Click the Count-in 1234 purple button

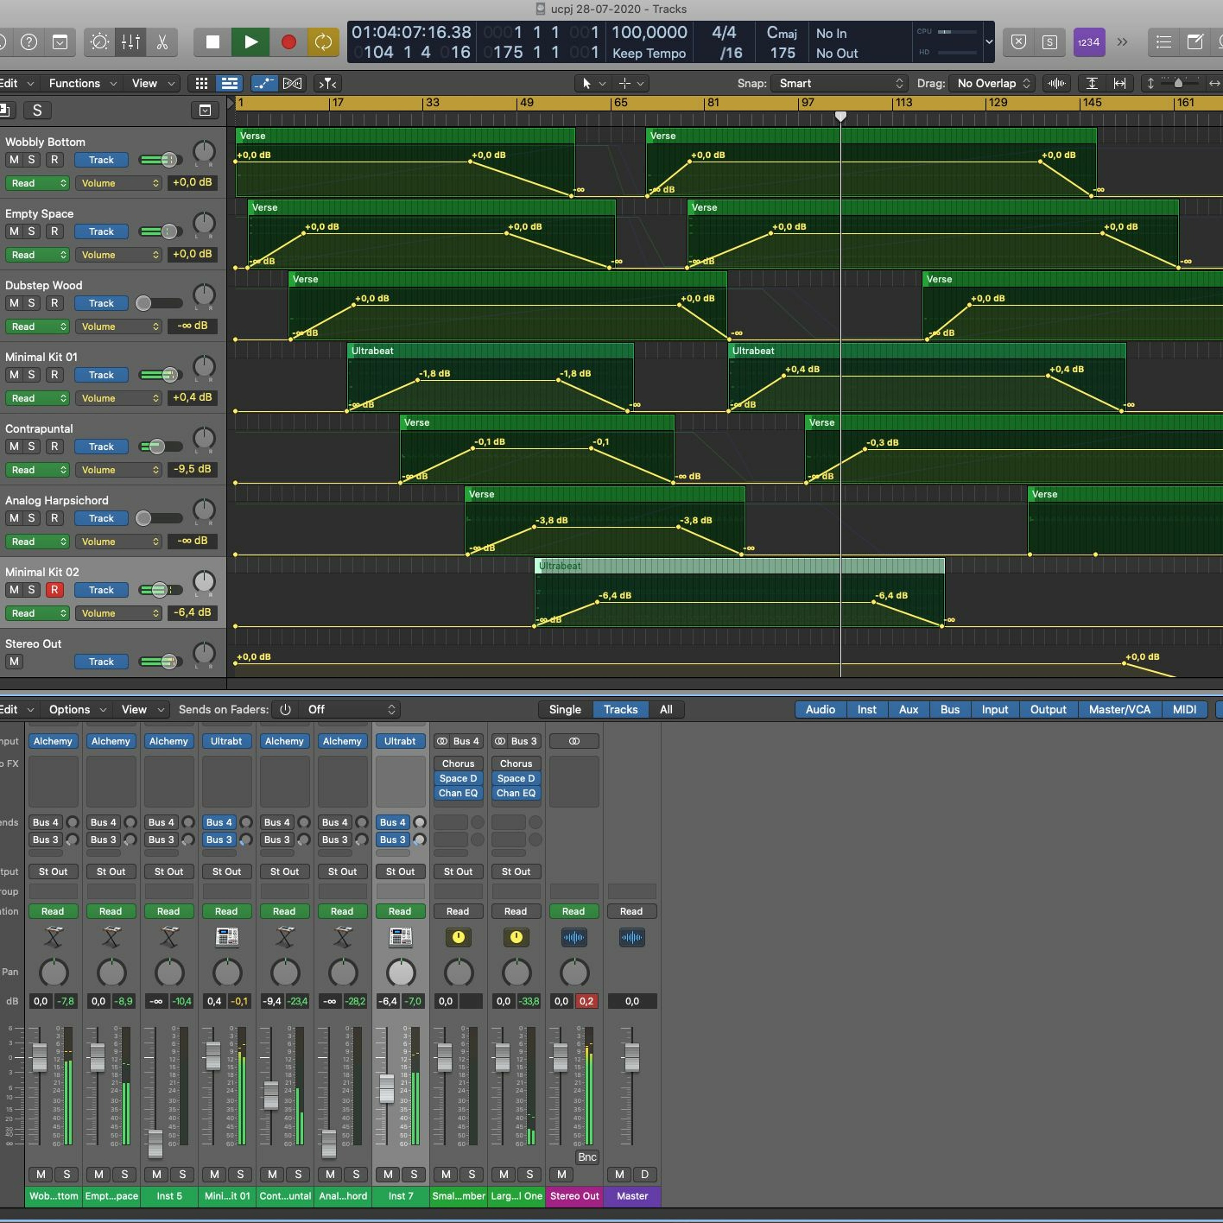coord(1088,42)
